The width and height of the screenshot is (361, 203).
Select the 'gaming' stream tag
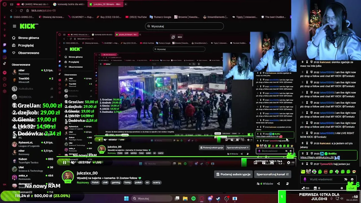tap(116, 182)
